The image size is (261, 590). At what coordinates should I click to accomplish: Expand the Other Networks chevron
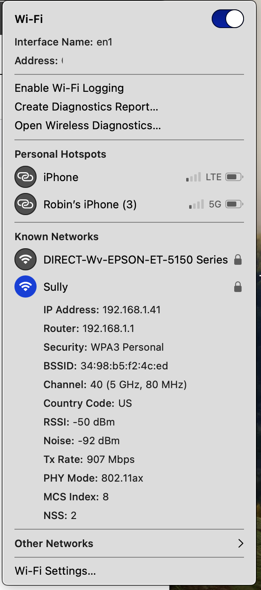pos(241,543)
